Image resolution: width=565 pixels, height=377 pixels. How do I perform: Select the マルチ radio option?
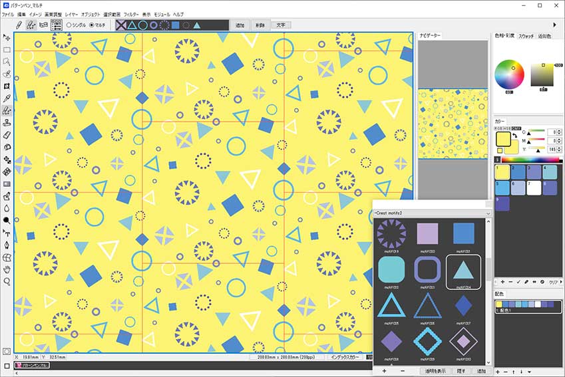[x=97, y=25]
